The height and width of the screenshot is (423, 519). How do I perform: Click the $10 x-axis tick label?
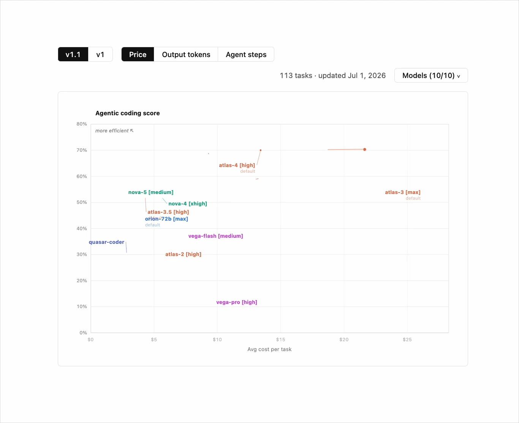click(217, 339)
